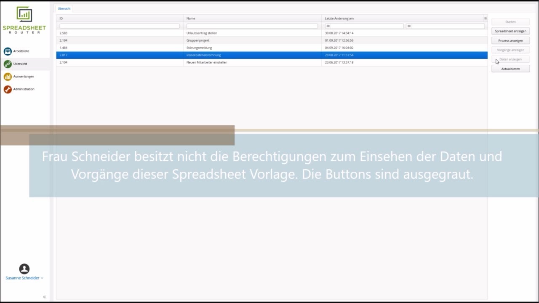Collapse the sidebar with double chevron
This screenshot has width=539, height=303.
44,297
